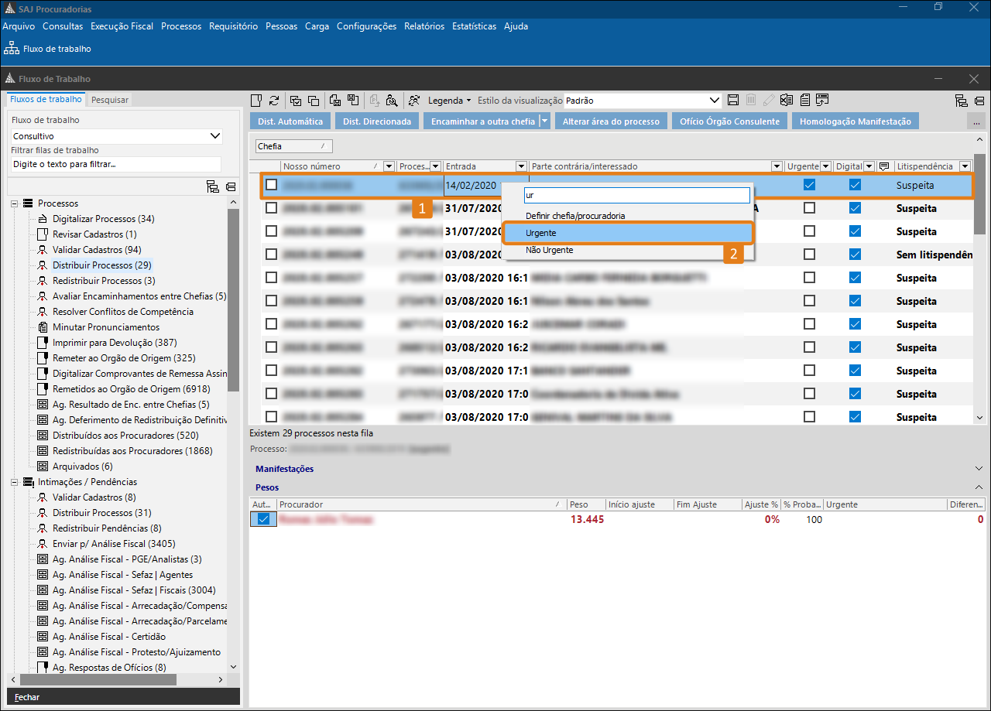Open the Relatórios menu
Screen dimensions: 991x711
pos(424,26)
